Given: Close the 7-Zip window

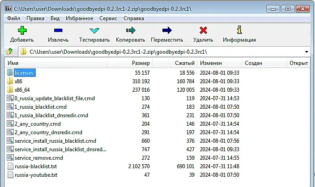Looking at the screenshot, I should (x=302, y=9).
